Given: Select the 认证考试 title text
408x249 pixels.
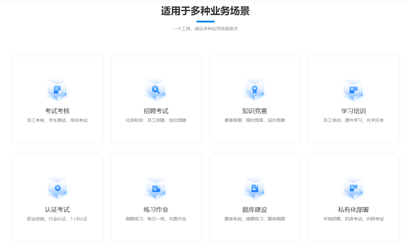Looking at the screenshot, I should coord(57,210).
